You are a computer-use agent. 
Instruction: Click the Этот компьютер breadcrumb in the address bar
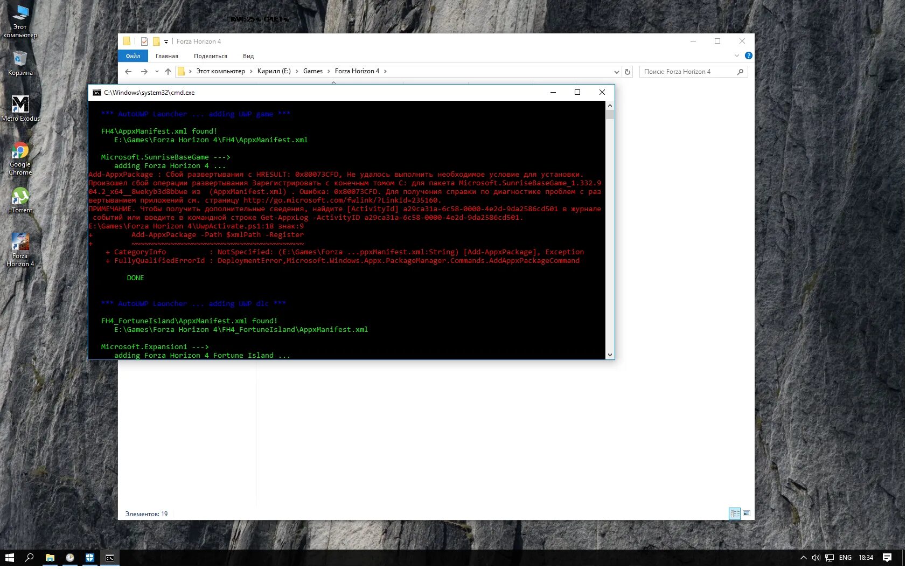click(220, 71)
